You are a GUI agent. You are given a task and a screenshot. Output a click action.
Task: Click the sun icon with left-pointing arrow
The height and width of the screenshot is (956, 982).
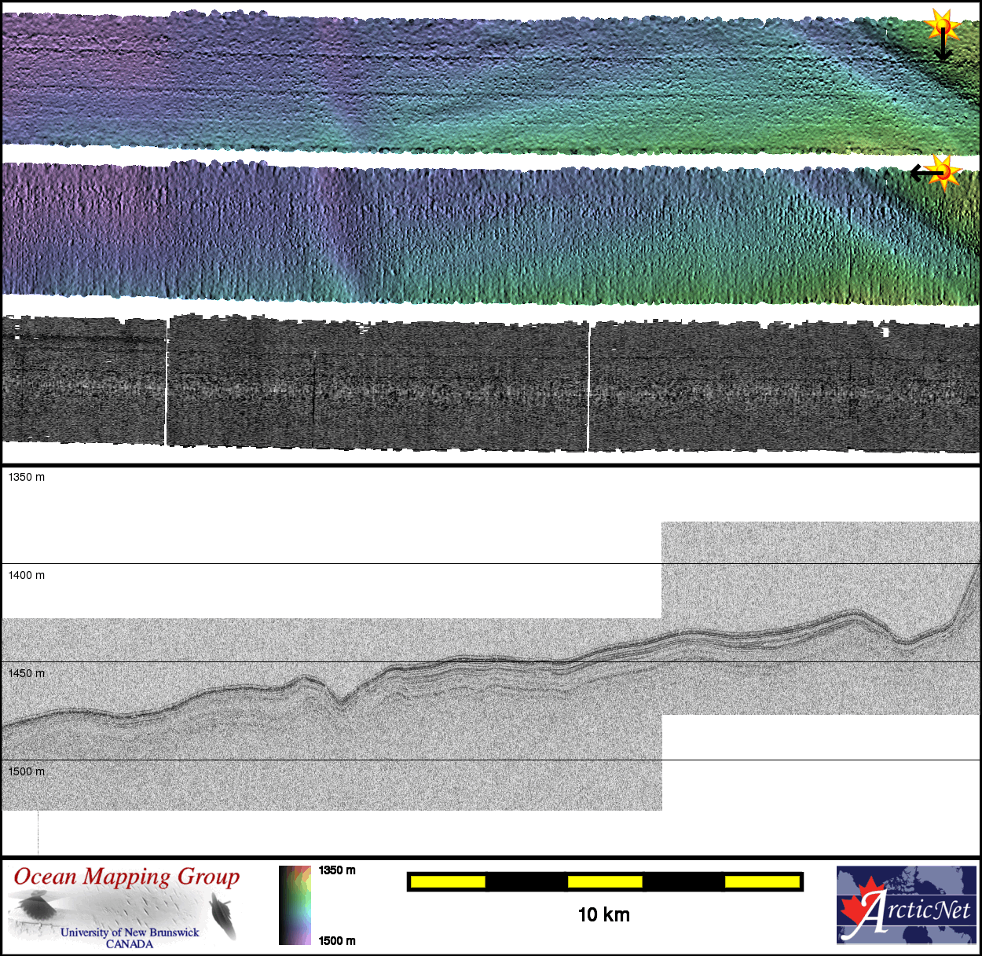943,171
